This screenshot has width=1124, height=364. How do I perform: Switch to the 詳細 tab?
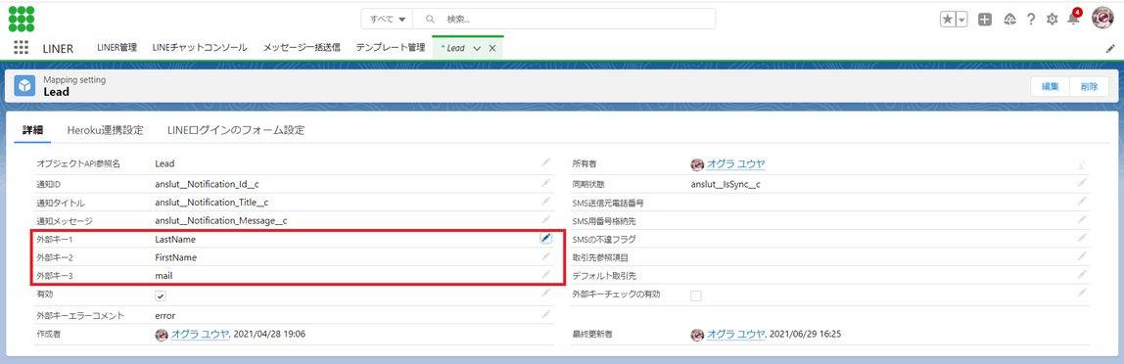click(32, 130)
